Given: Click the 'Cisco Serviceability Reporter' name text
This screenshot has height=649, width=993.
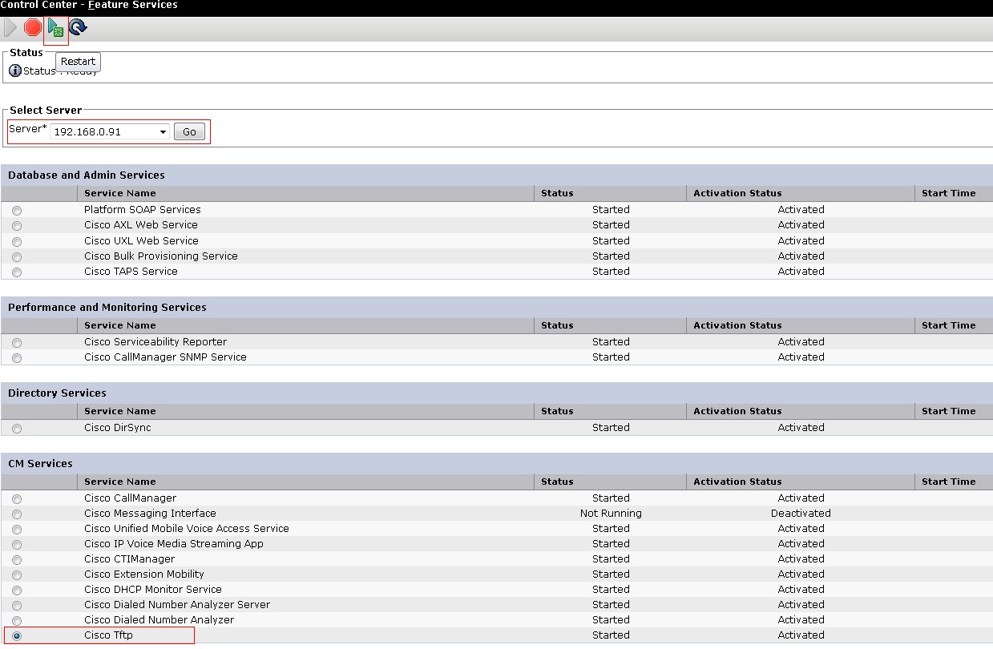Looking at the screenshot, I should (x=155, y=342).
